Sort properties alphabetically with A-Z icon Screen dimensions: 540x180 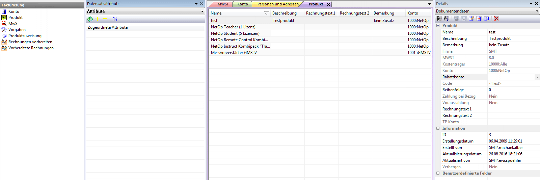447,19
